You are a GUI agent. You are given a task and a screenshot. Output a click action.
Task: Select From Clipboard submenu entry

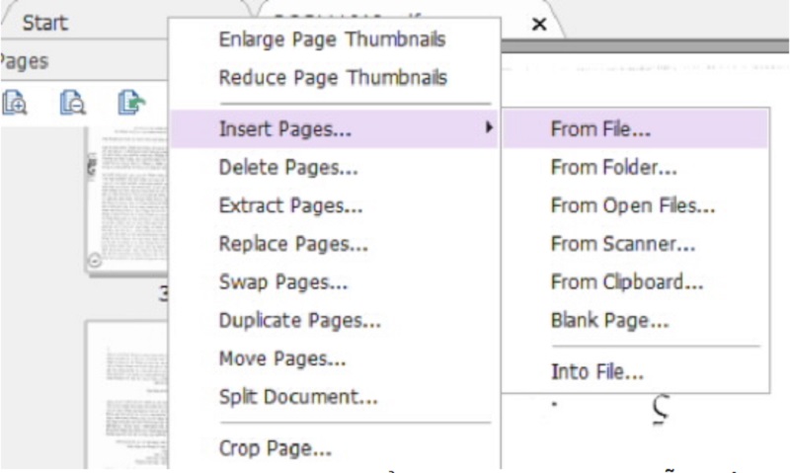pos(627,282)
